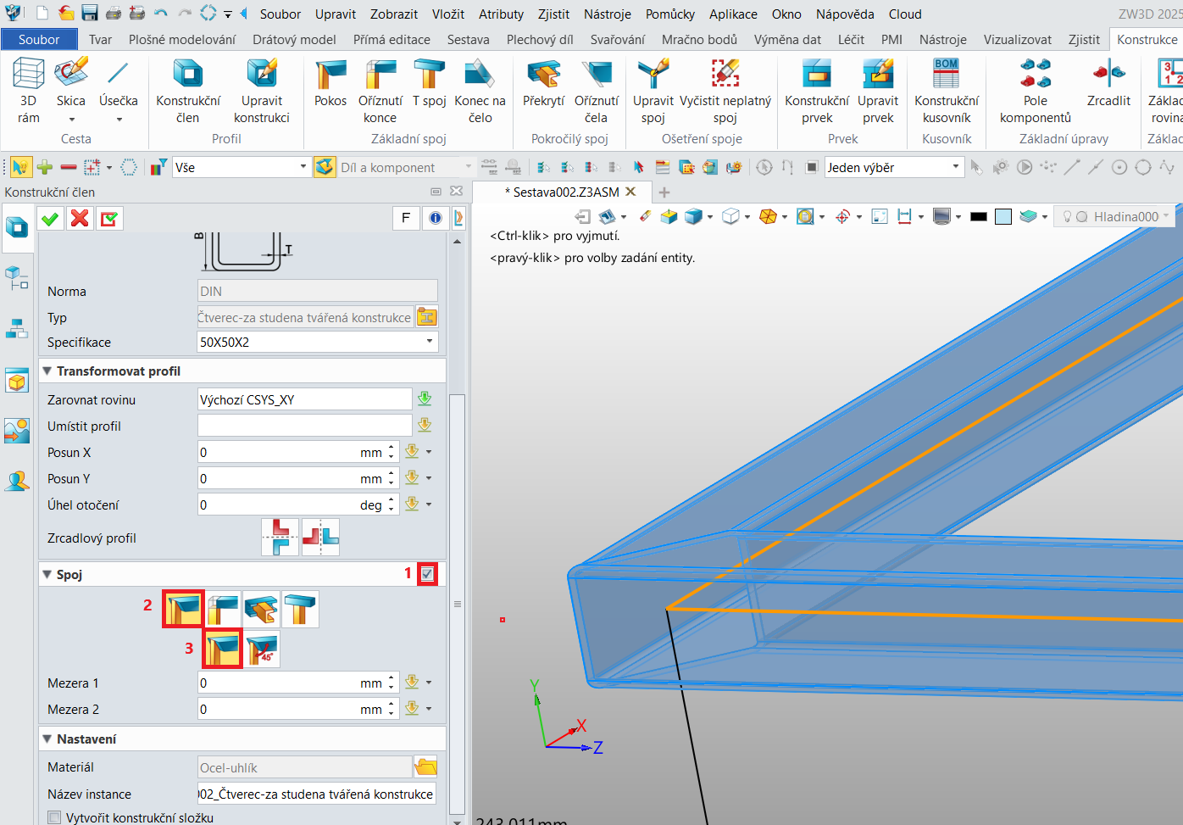Switch to the Sestava ribbon tab
Viewport: 1183px width, 825px height.
point(469,39)
